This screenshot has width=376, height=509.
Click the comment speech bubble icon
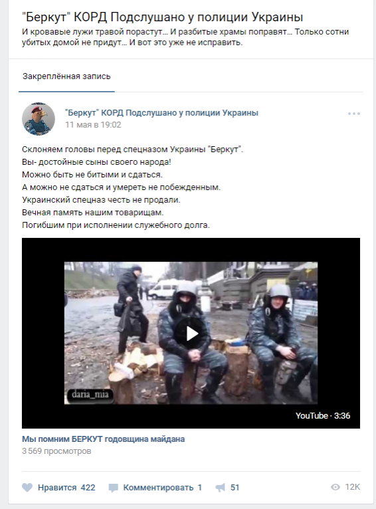[113, 488]
